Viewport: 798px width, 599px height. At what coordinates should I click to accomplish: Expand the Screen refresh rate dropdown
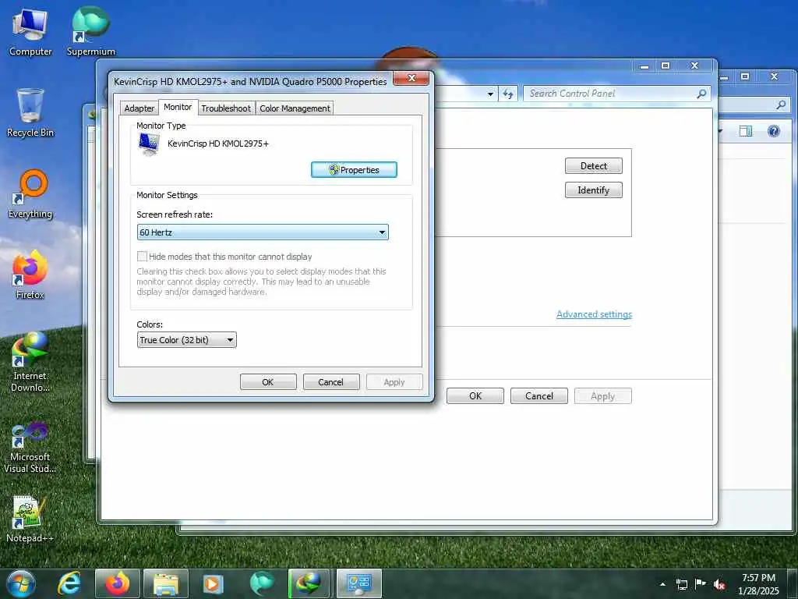(263, 232)
